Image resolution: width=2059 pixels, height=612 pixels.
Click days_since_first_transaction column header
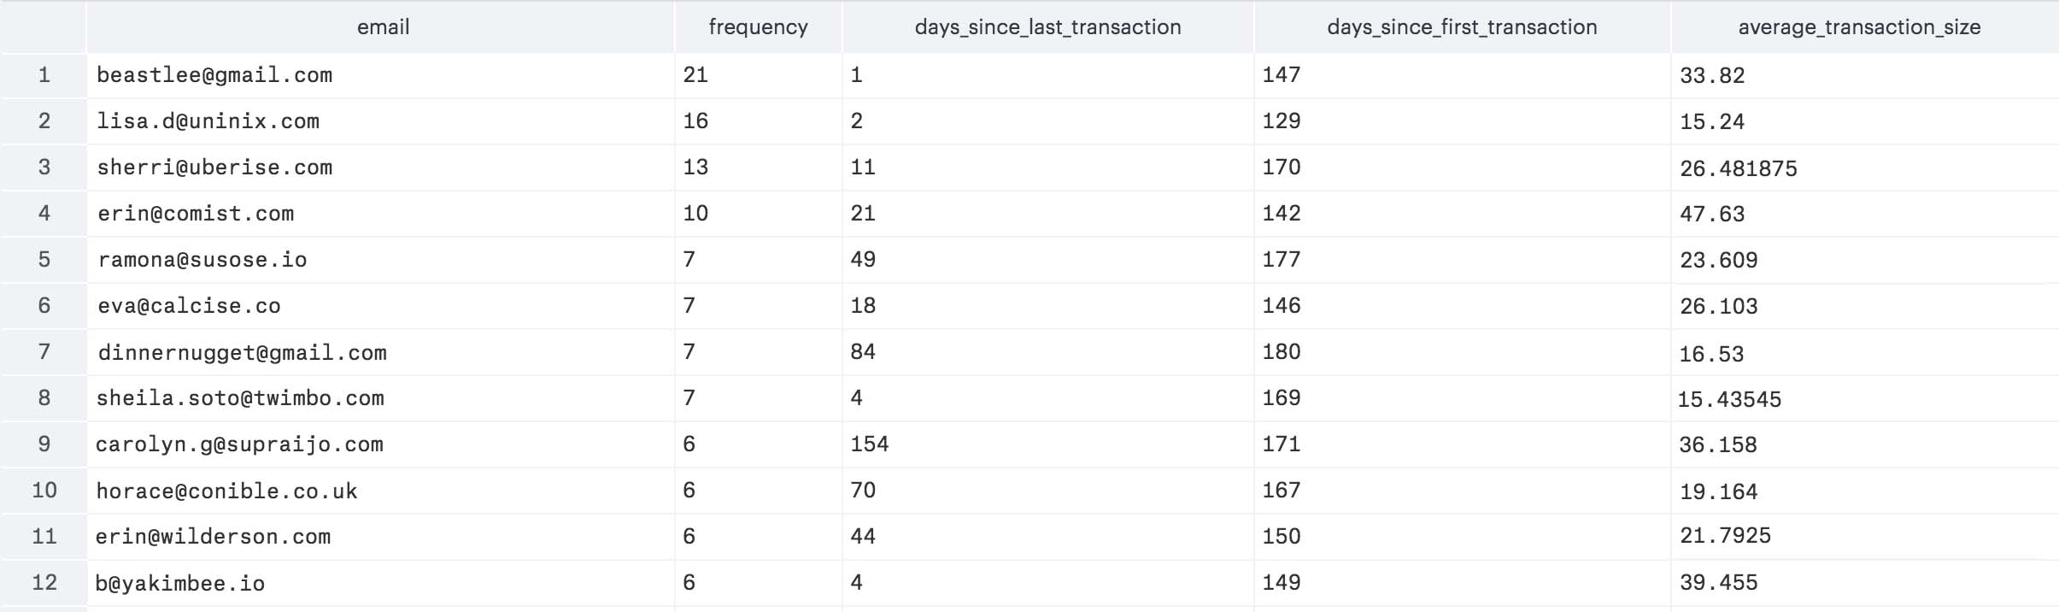pos(1462,27)
